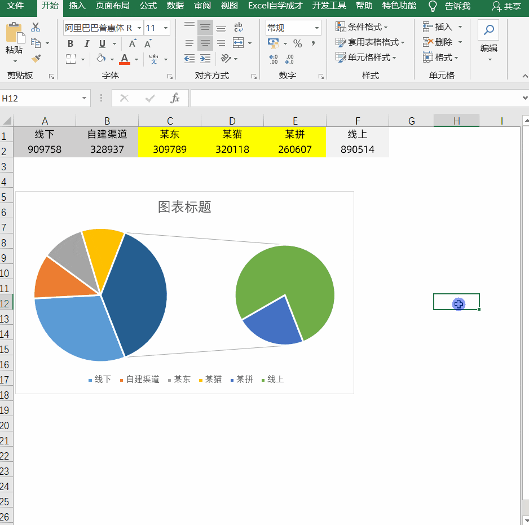Switch to 页面布局 tab
Image resolution: width=529 pixels, height=525 pixels.
coord(113,6)
